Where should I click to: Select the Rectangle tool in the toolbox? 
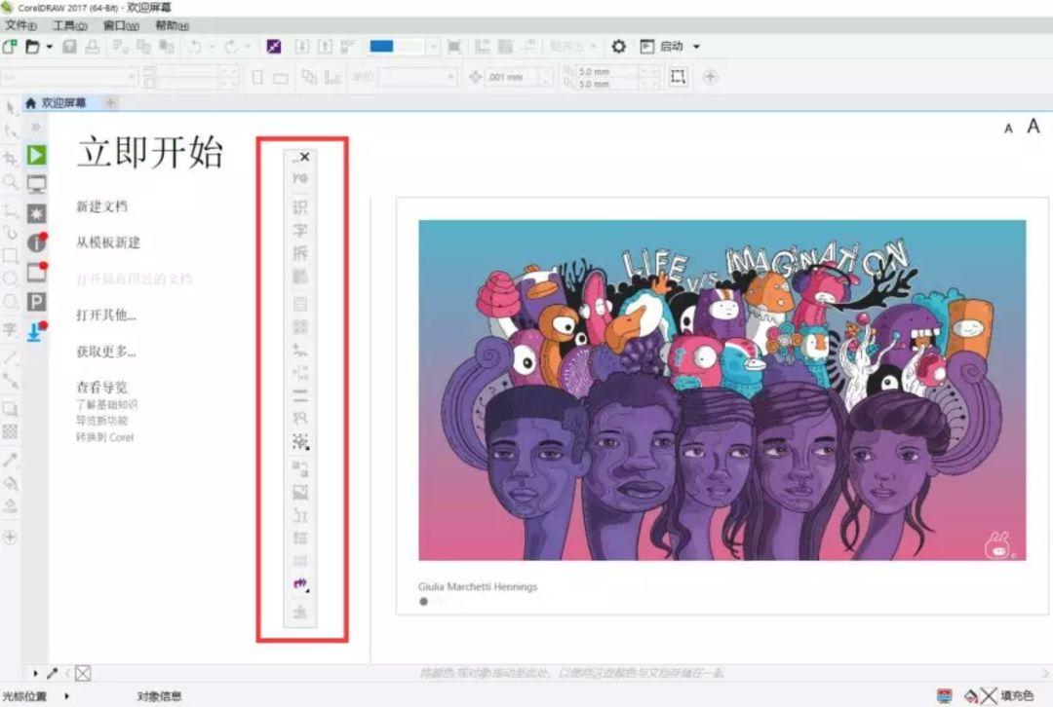[x=10, y=256]
